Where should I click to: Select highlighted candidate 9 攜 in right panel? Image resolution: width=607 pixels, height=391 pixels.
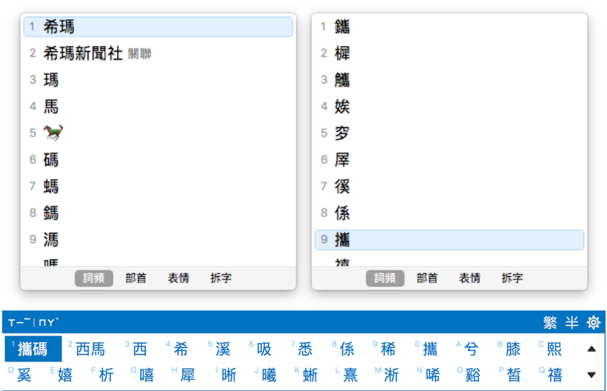coord(449,240)
